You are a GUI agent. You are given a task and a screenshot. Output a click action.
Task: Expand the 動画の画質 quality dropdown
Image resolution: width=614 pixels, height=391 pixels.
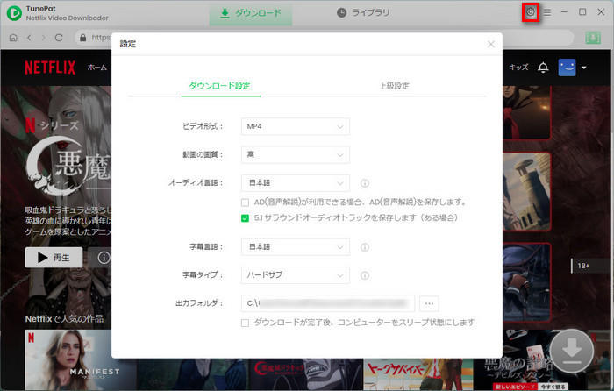click(x=295, y=155)
